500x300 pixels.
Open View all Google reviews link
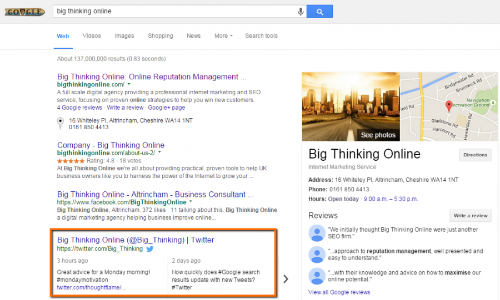pyautogui.click(x=339, y=292)
